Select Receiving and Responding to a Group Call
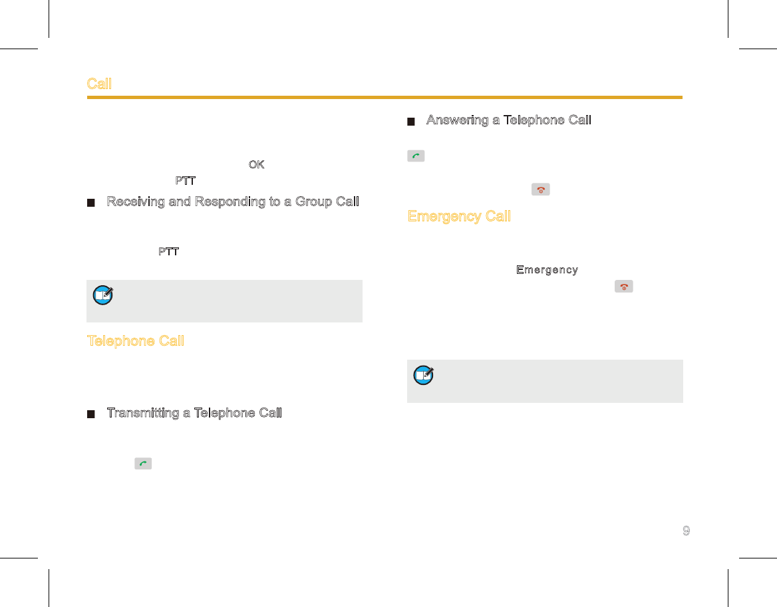The width and height of the screenshot is (777, 607). point(233,201)
